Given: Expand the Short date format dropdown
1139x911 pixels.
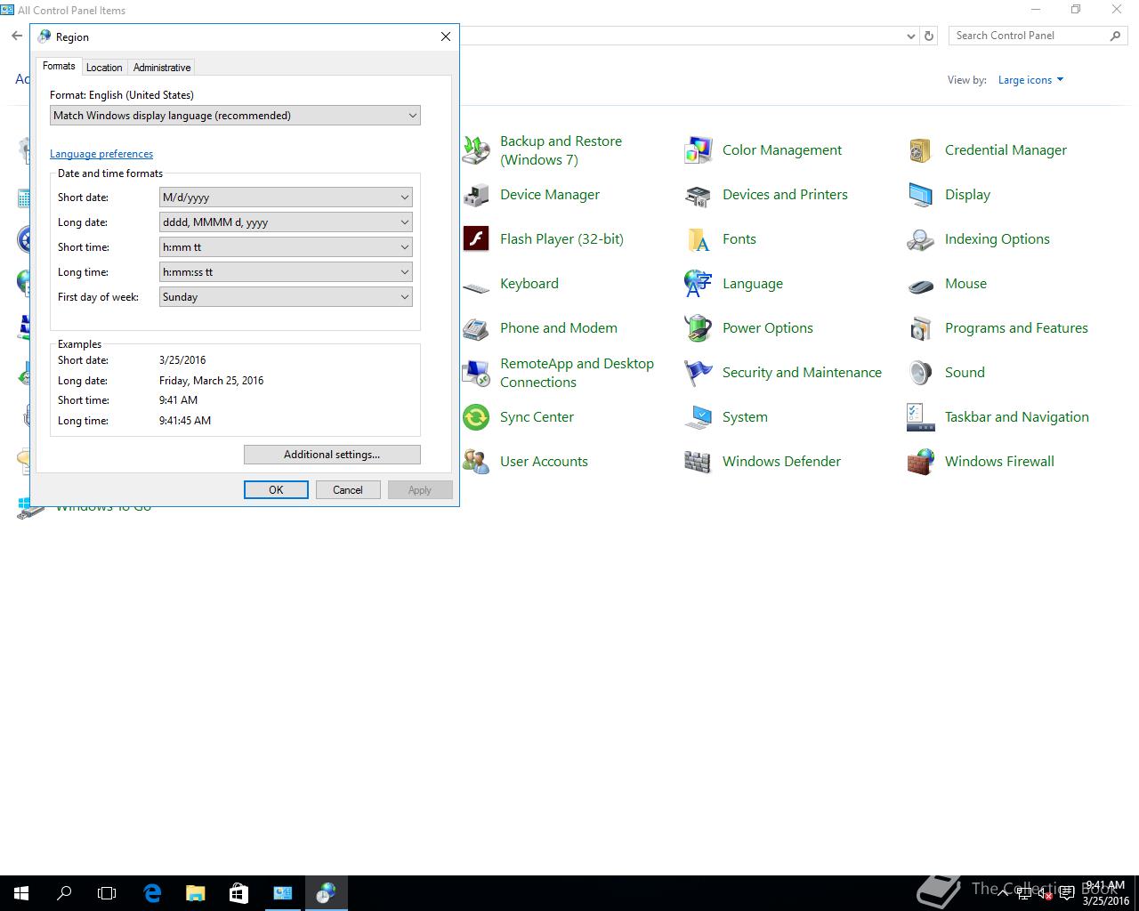Looking at the screenshot, I should [286, 198].
